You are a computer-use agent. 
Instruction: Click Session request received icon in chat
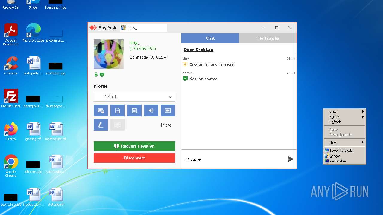(185, 64)
